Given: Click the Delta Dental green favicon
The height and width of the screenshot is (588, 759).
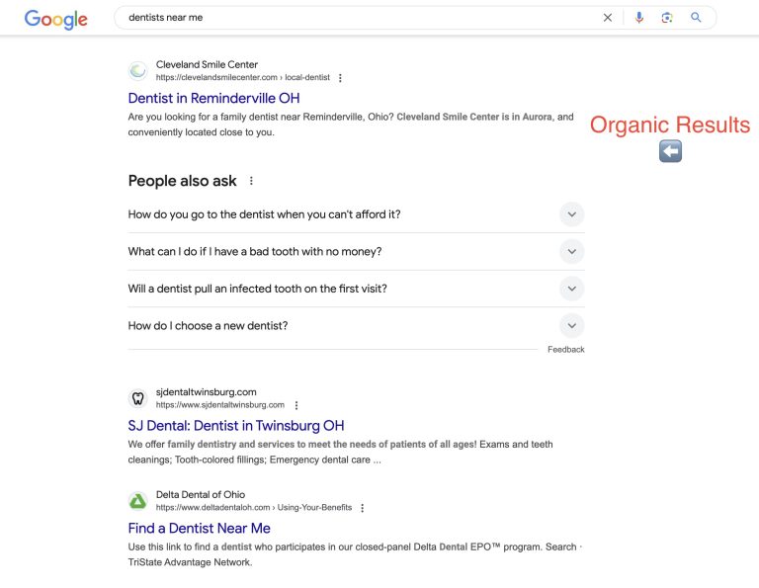Looking at the screenshot, I should [138, 501].
